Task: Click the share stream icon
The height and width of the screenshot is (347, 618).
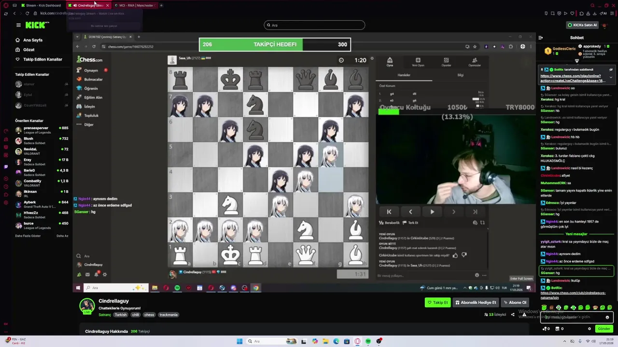Action: pyautogui.click(x=513, y=314)
